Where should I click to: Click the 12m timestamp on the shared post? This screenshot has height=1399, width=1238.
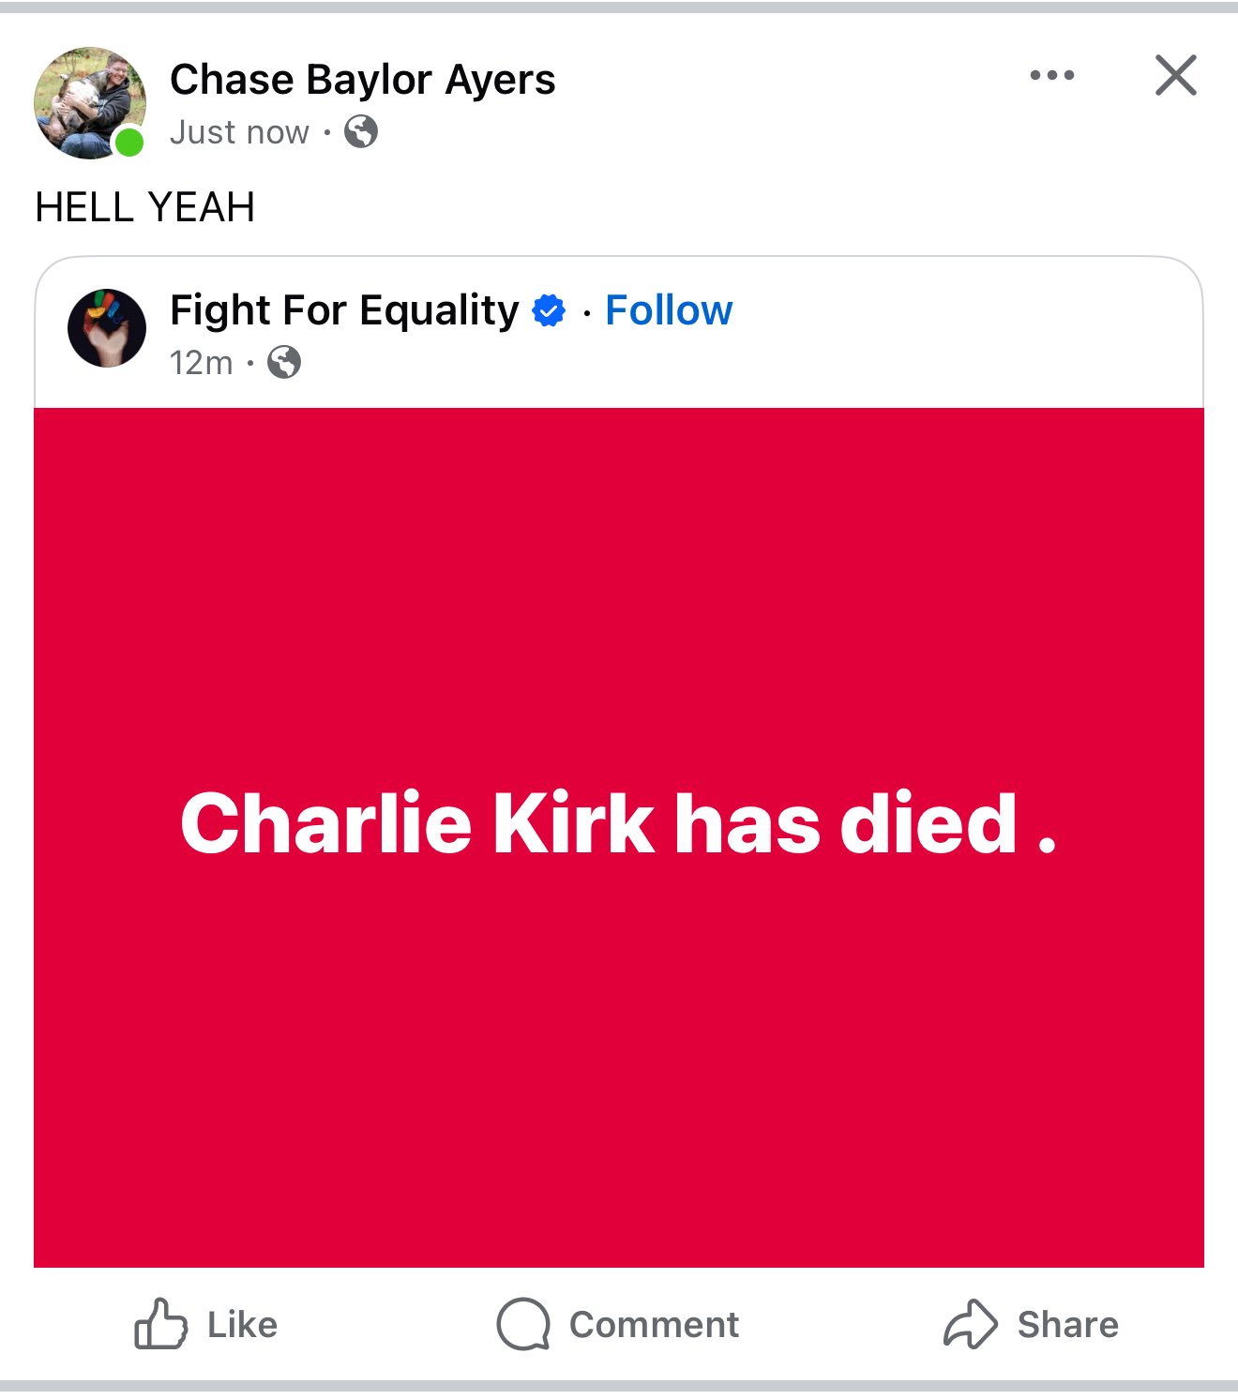[201, 362]
